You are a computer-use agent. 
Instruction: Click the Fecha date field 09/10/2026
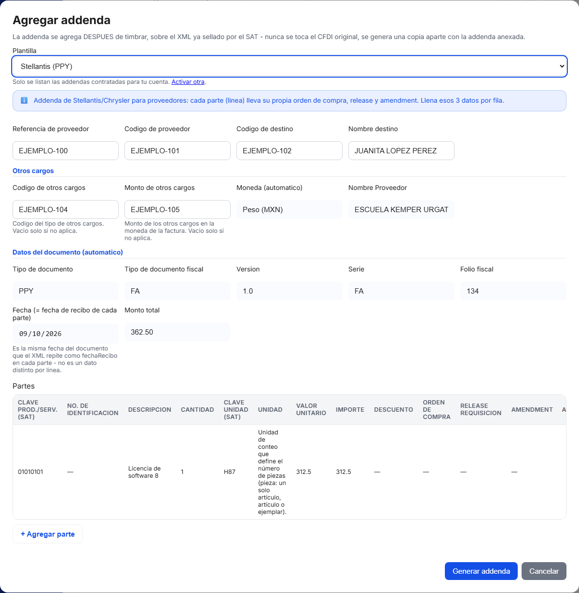click(x=66, y=334)
